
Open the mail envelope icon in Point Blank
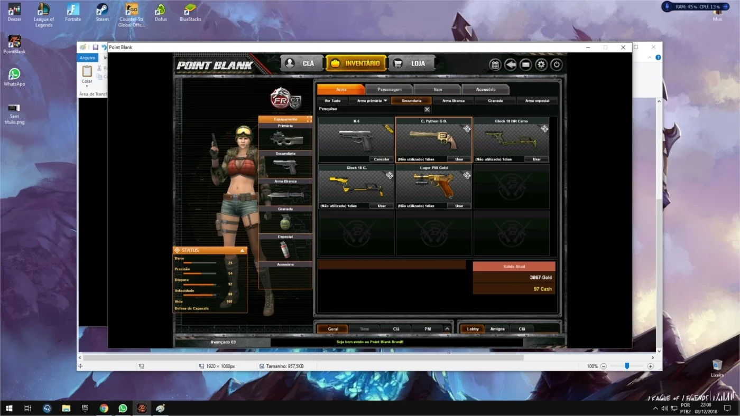(525, 64)
